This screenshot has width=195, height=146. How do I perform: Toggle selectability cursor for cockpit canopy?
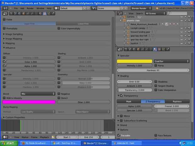click(x=186, y=28)
